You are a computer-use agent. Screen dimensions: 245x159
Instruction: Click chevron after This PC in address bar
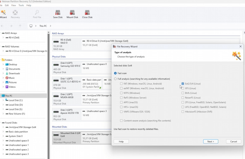tap(51, 26)
